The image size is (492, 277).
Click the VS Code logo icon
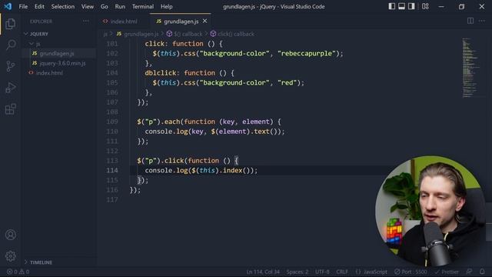pyautogui.click(x=8, y=6)
